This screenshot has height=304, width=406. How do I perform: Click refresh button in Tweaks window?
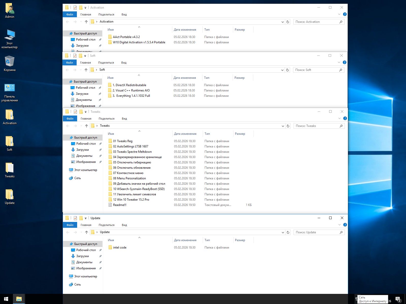[288, 126]
